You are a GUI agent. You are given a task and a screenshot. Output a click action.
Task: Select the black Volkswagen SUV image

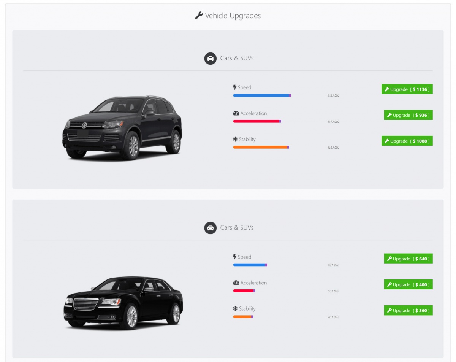pyautogui.click(x=122, y=128)
